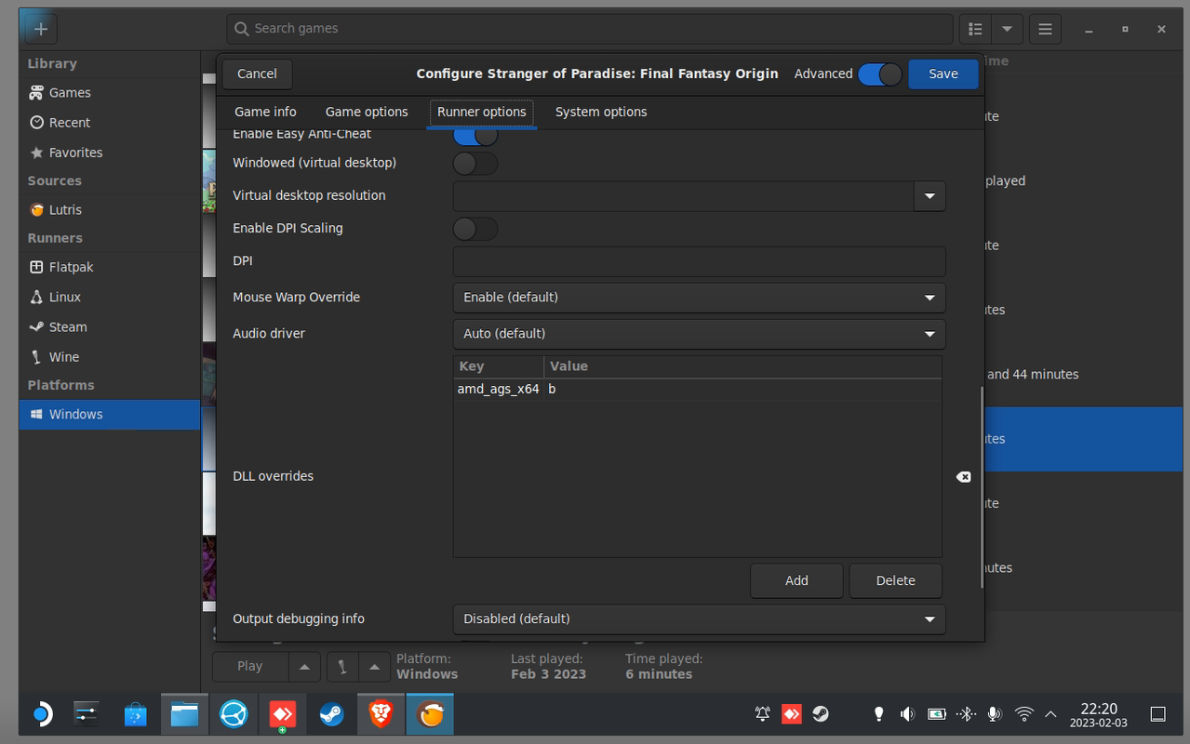Open the view type list icon

point(975,29)
